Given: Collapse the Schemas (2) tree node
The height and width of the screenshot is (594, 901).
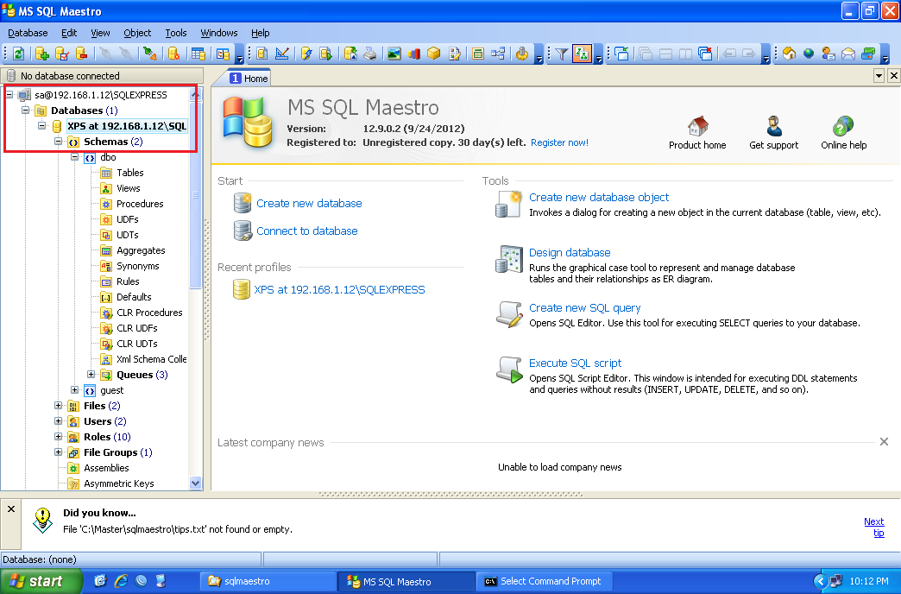Looking at the screenshot, I should click(x=58, y=141).
